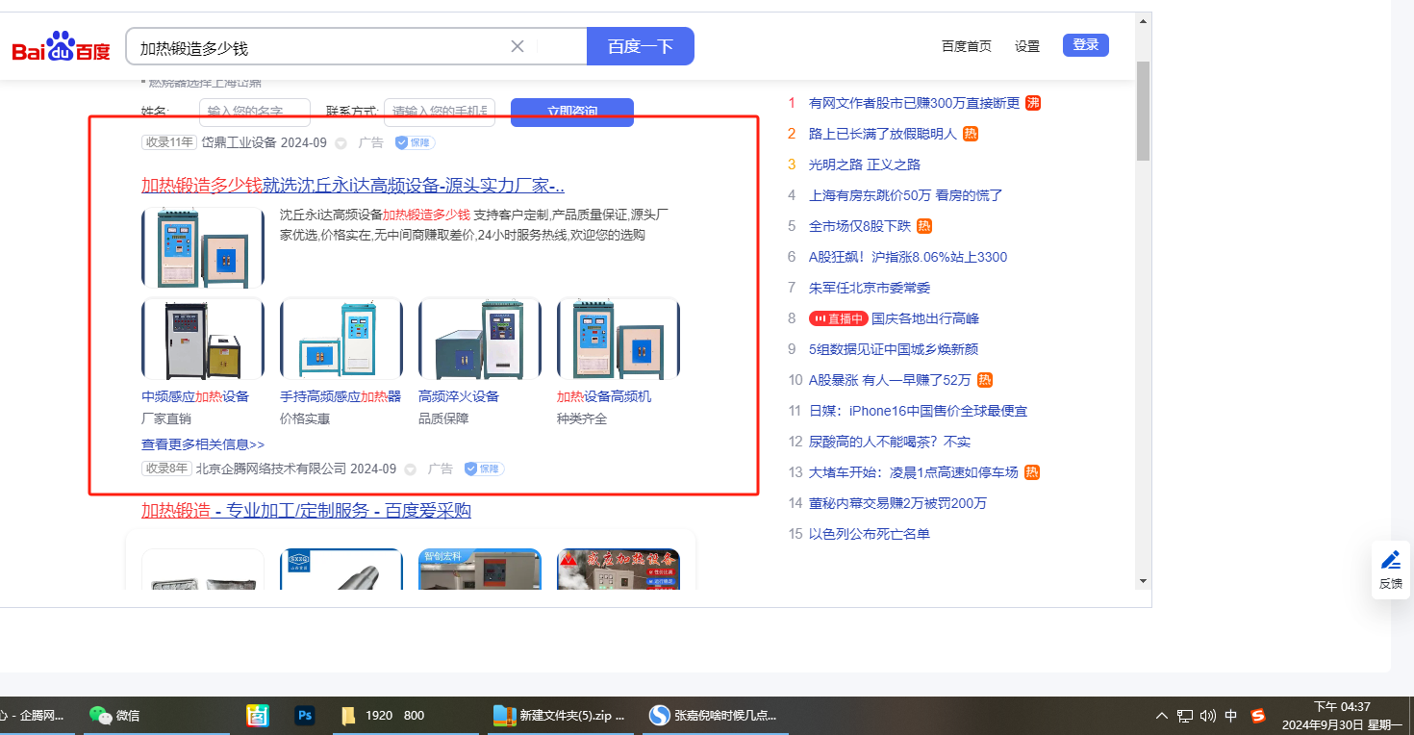Open hot search 上海有房东跳价50万 看房的慌了

tap(906, 195)
